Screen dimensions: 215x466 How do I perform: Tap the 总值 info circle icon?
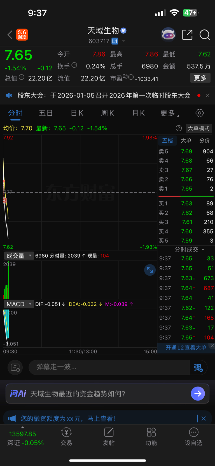click(22, 77)
